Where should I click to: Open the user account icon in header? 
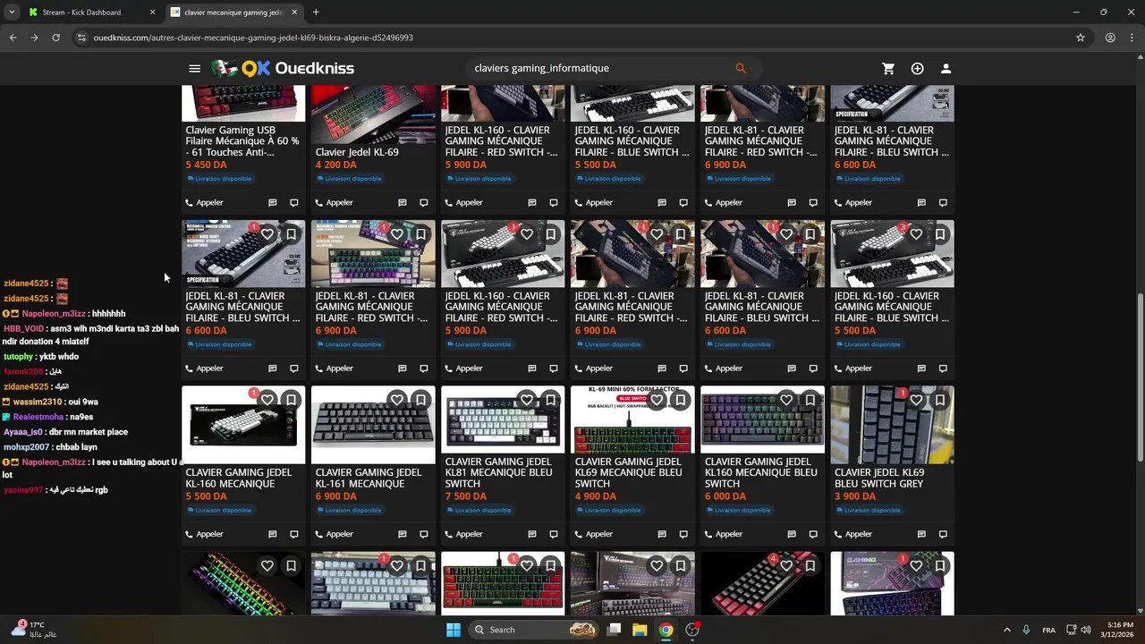click(946, 68)
